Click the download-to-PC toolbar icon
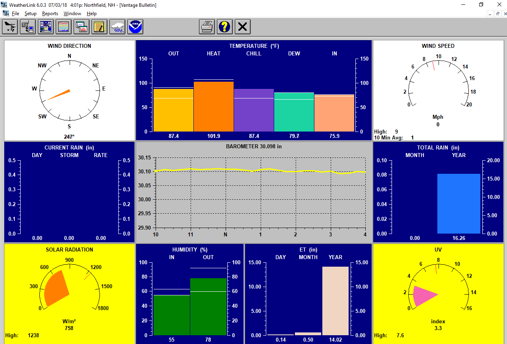 (x=28, y=27)
